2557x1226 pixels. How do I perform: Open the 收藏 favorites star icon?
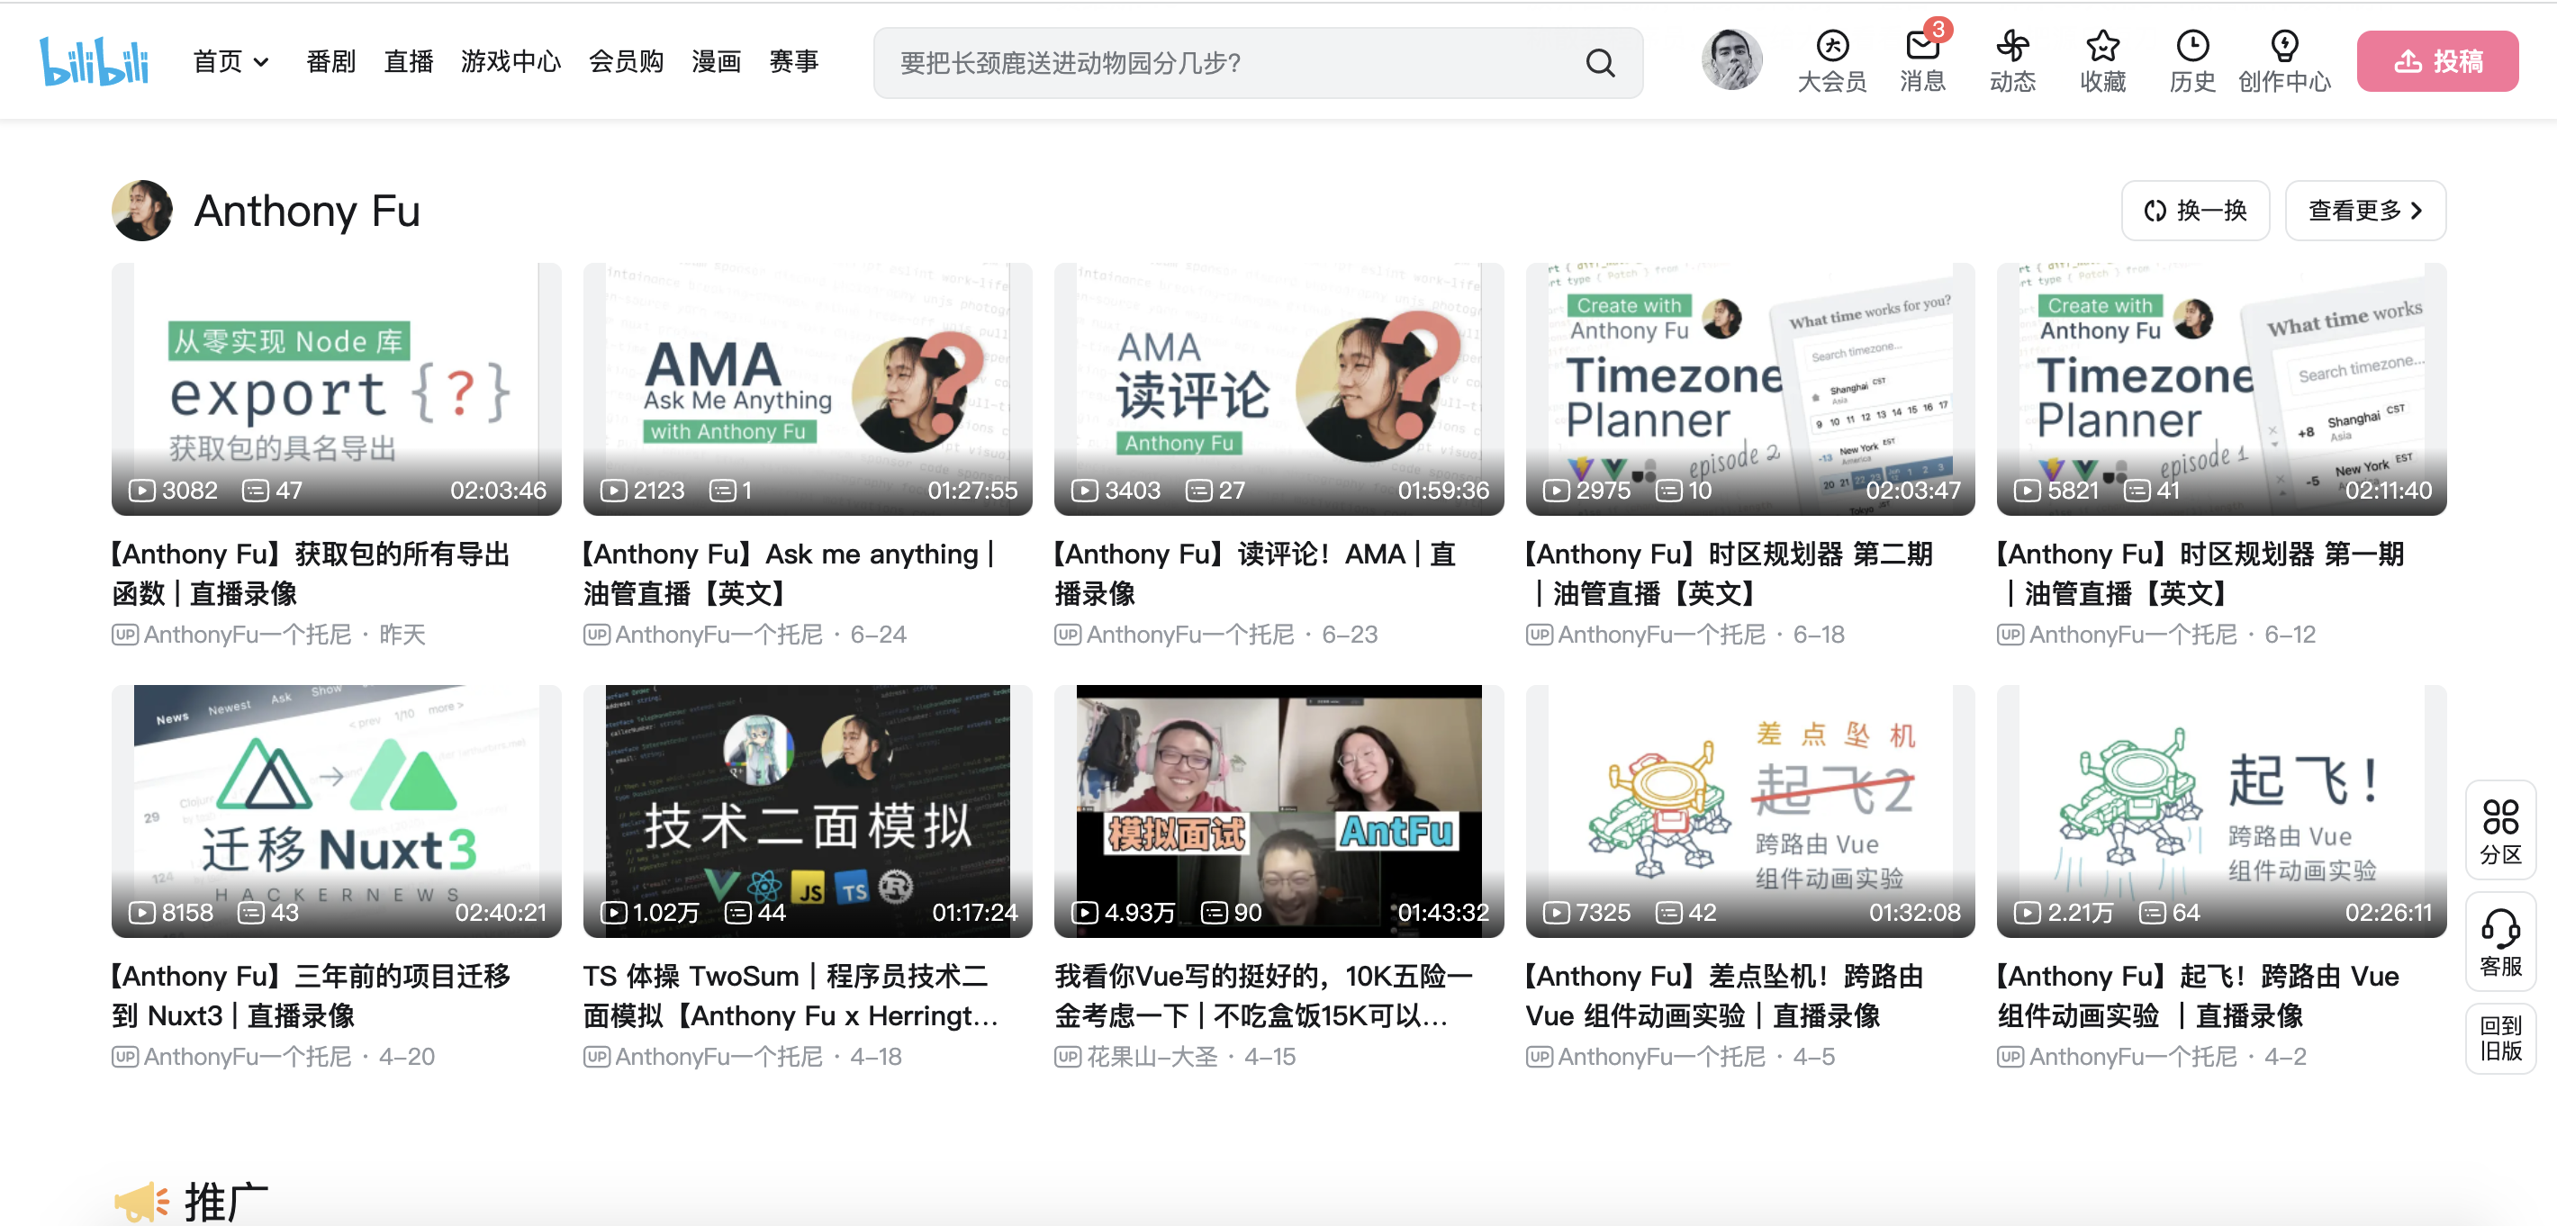[x=2102, y=47]
